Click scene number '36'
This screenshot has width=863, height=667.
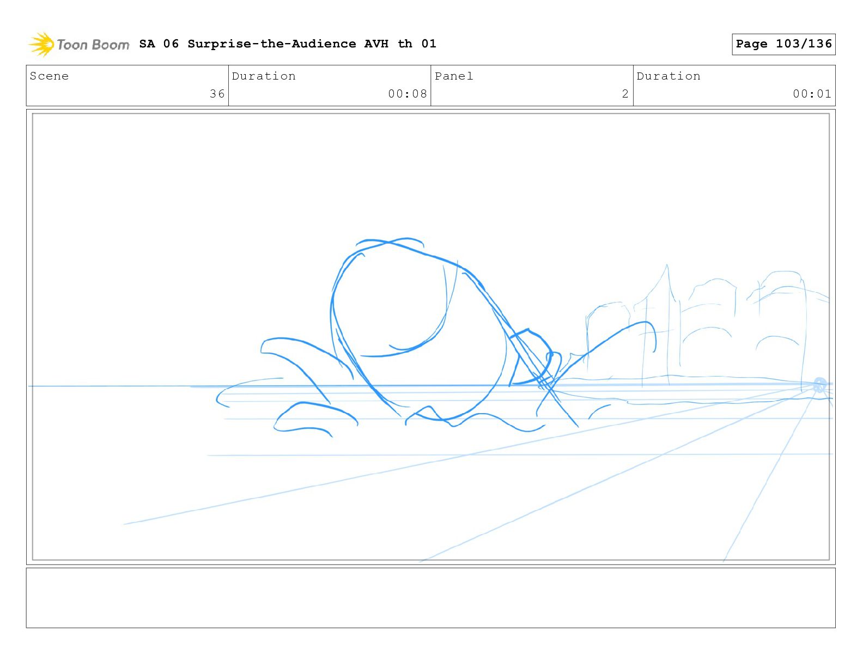[217, 94]
